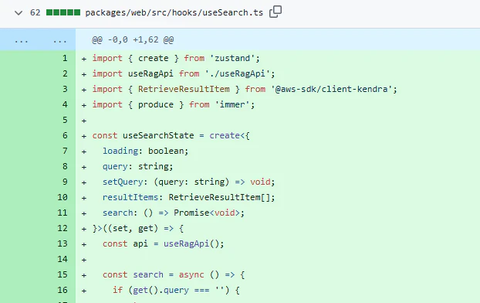Collapse the useSearch.ts file diff

pyautogui.click(x=19, y=13)
